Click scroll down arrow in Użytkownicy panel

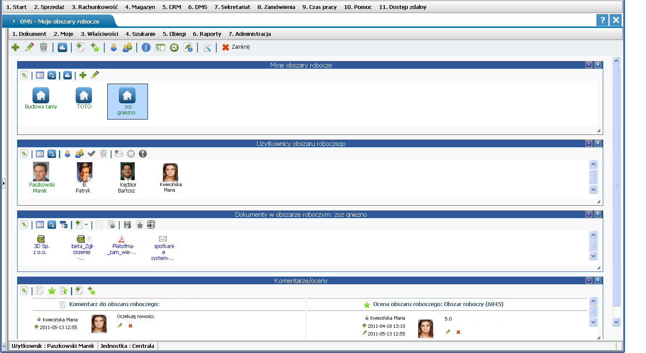[x=593, y=190]
